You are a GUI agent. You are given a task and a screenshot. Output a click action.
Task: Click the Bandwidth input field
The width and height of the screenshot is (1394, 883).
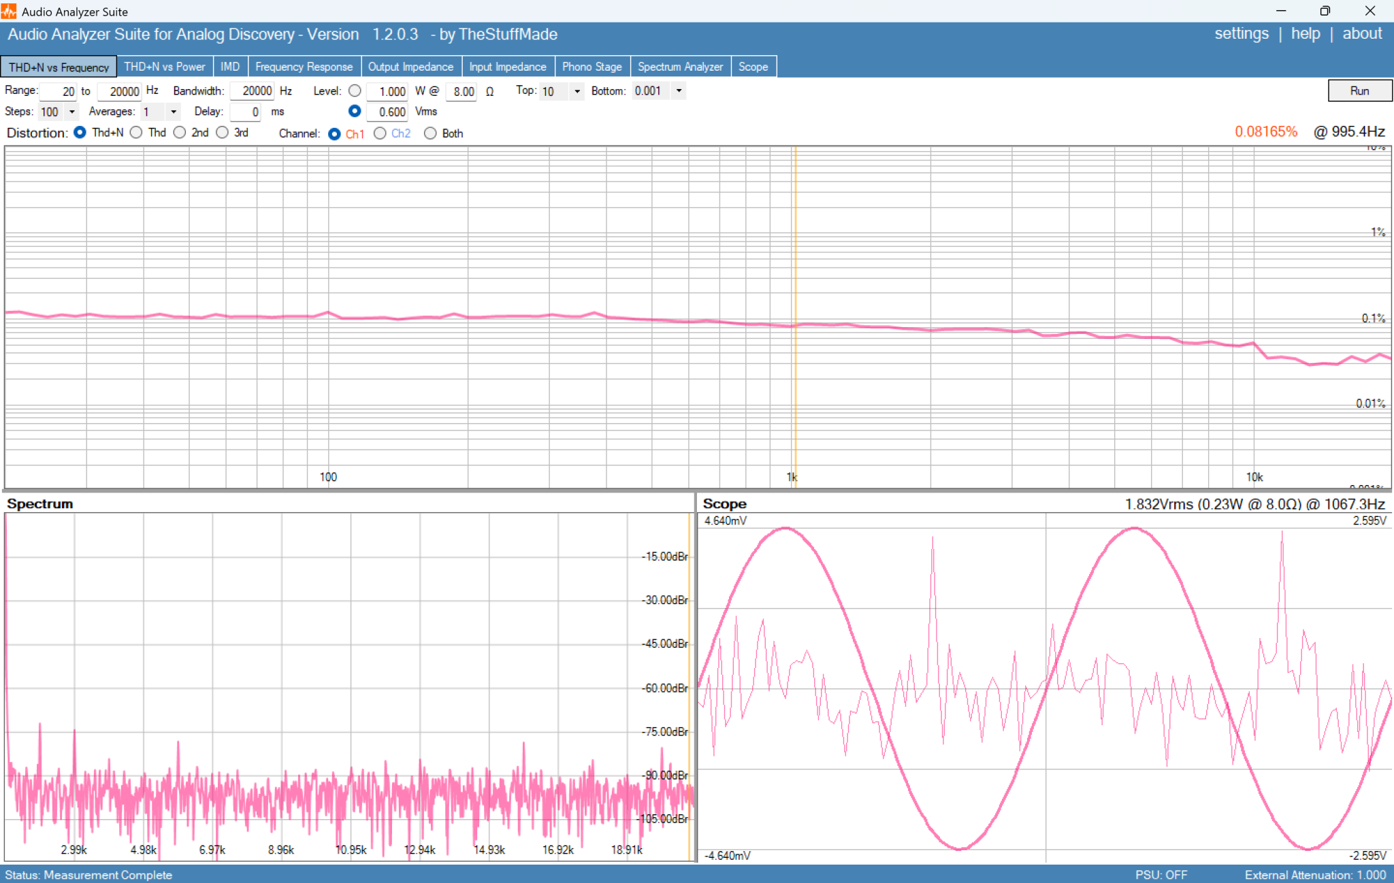(x=252, y=90)
